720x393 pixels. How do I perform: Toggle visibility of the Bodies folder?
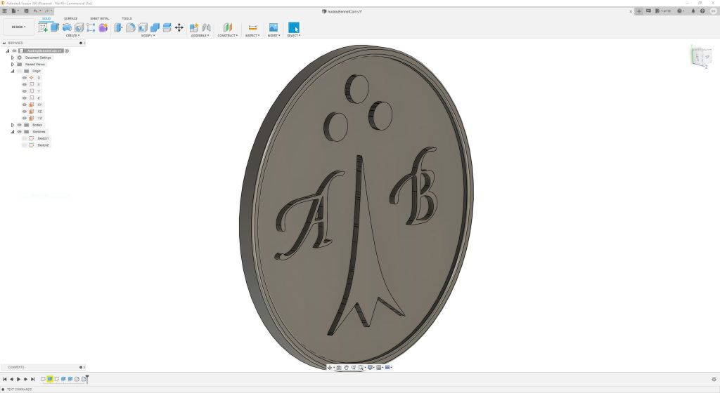click(19, 125)
